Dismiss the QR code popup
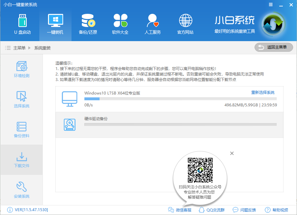 click(x=232, y=153)
